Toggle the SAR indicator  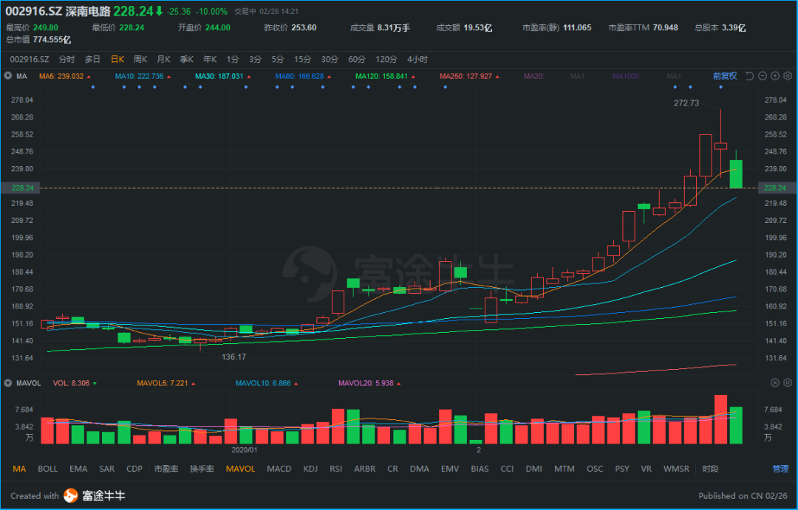[x=106, y=468]
